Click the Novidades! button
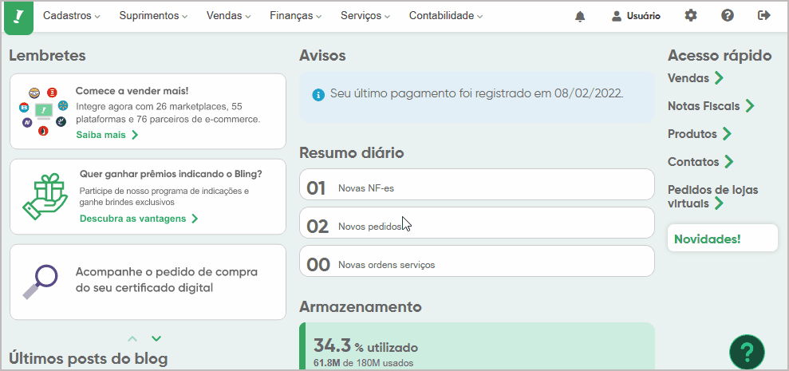Image resolution: width=789 pixels, height=371 pixels. pyautogui.click(x=723, y=238)
